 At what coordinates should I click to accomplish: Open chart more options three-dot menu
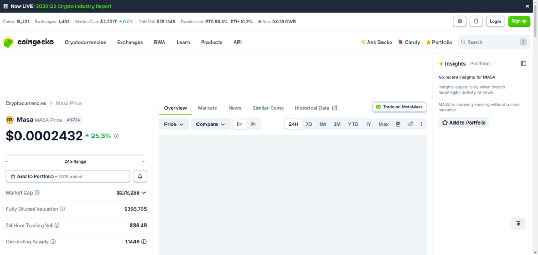coord(421,124)
